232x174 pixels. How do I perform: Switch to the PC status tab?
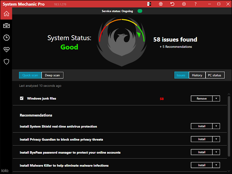215,75
